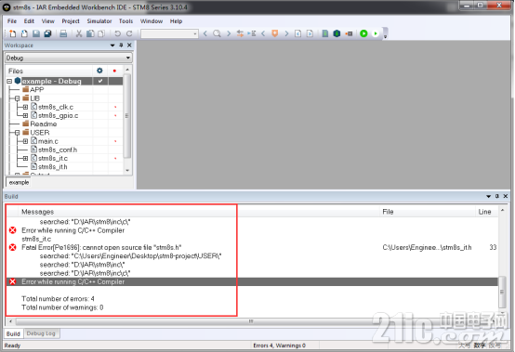The width and height of the screenshot is (515, 352).
Task: Click the orange Replace arrows icon
Action: point(240,33)
